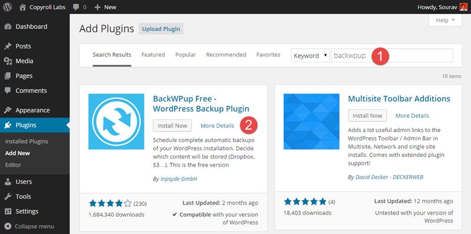
Task: Open the Settings menu label
Action: (x=26, y=211)
